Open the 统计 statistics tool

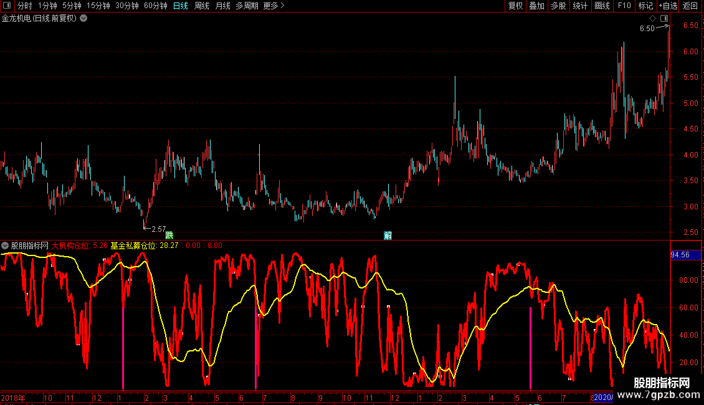(x=580, y=6)
